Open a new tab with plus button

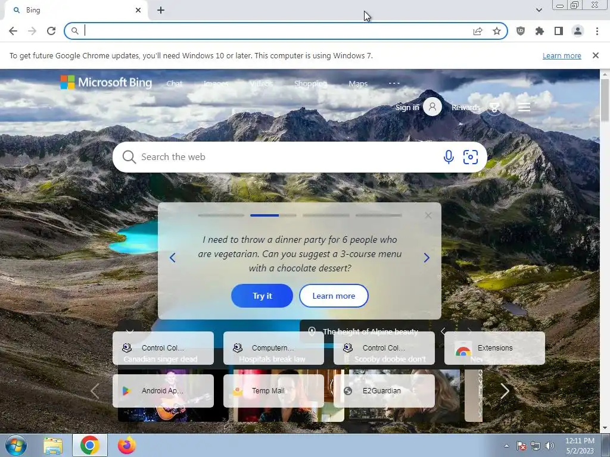[x=161, y=11]
